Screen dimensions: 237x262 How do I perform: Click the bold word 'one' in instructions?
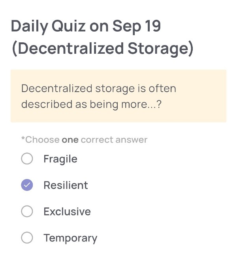tap(70, 139)
